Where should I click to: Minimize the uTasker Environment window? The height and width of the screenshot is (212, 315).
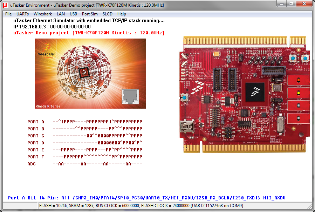[282, 4]
